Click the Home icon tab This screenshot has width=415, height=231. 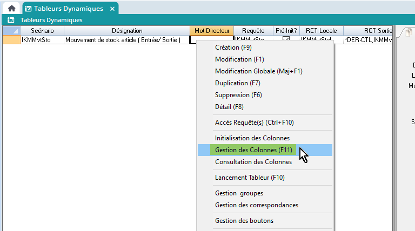[11, 9]
